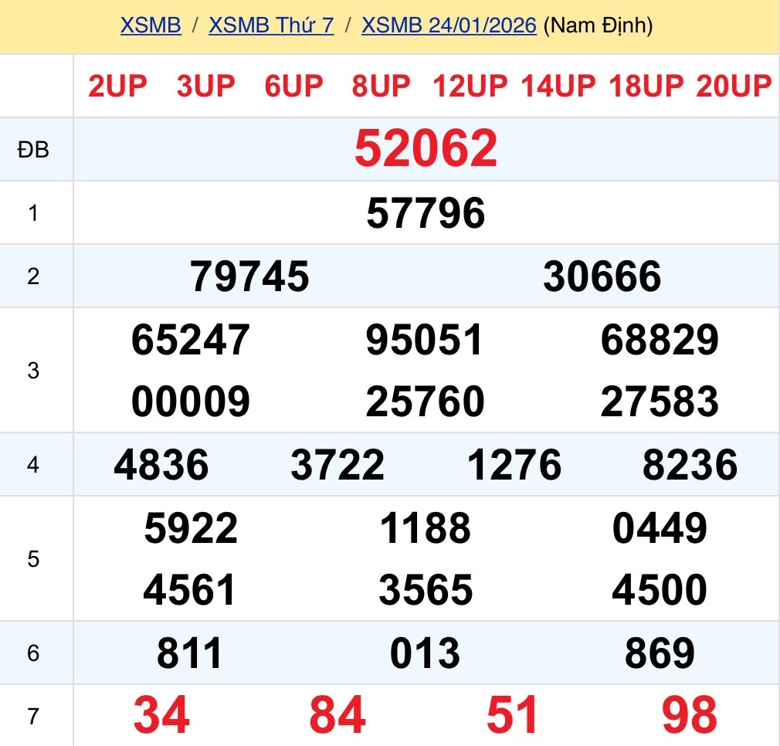Select the 20UP option
Screen dimensions: 780x746
734,86
